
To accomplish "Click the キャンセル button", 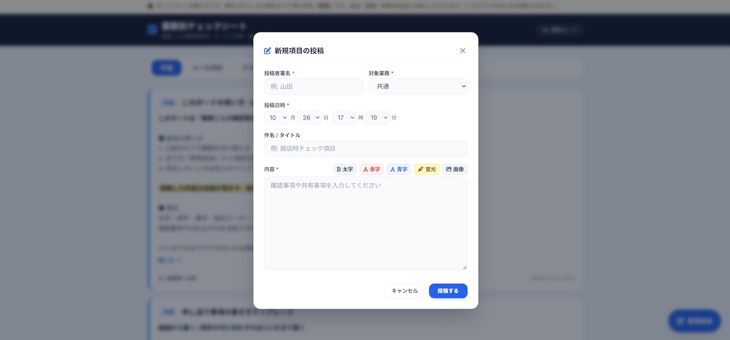I will coord(404,291).
